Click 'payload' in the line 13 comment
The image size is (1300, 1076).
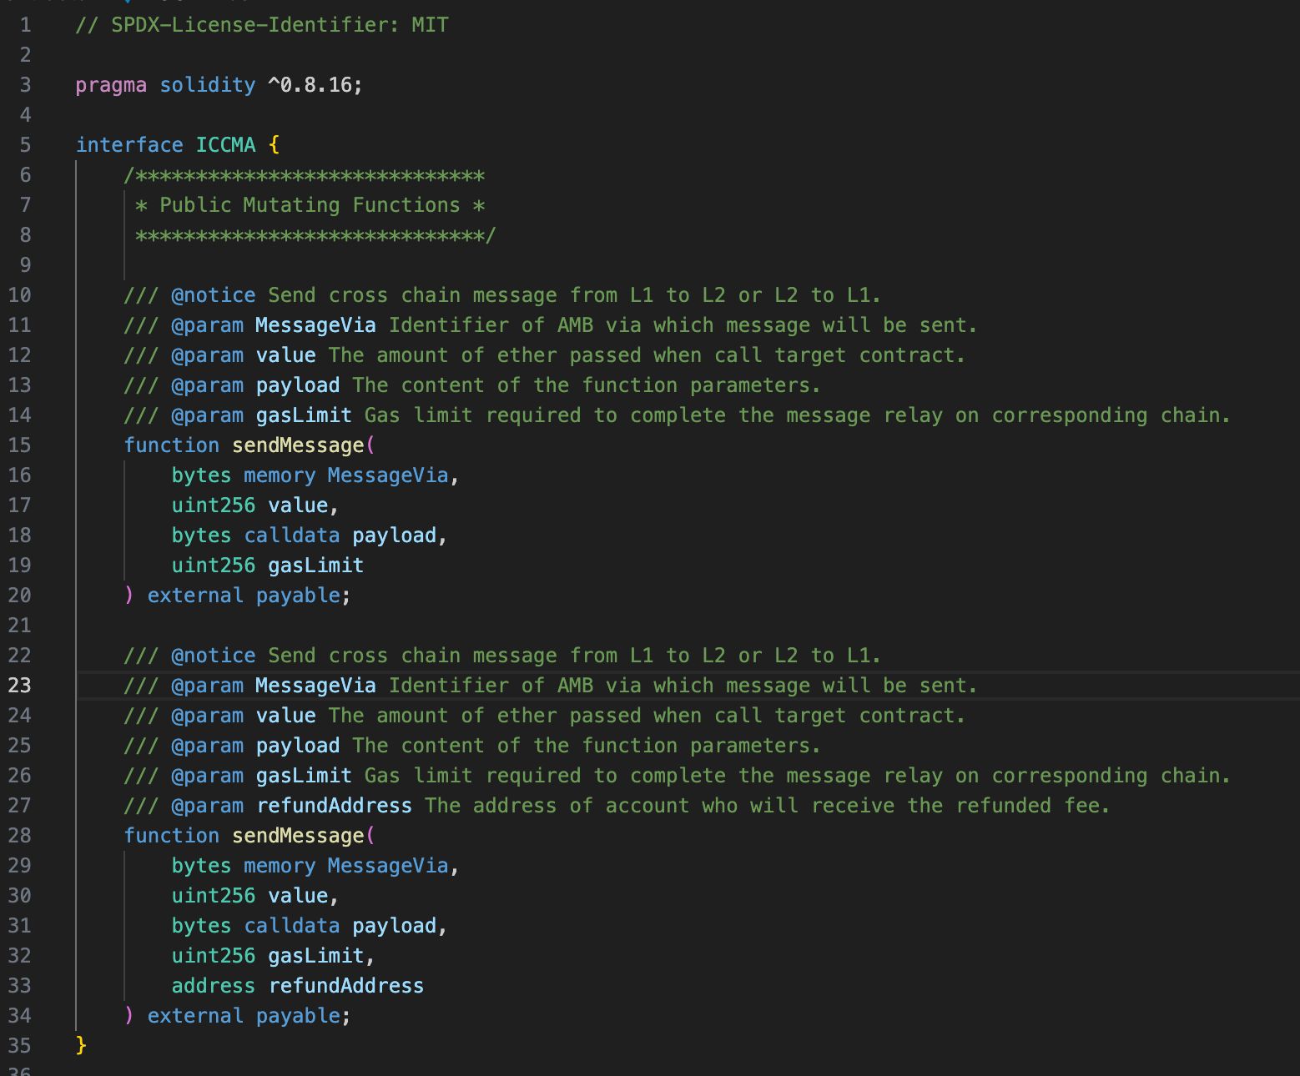point(298,385)
